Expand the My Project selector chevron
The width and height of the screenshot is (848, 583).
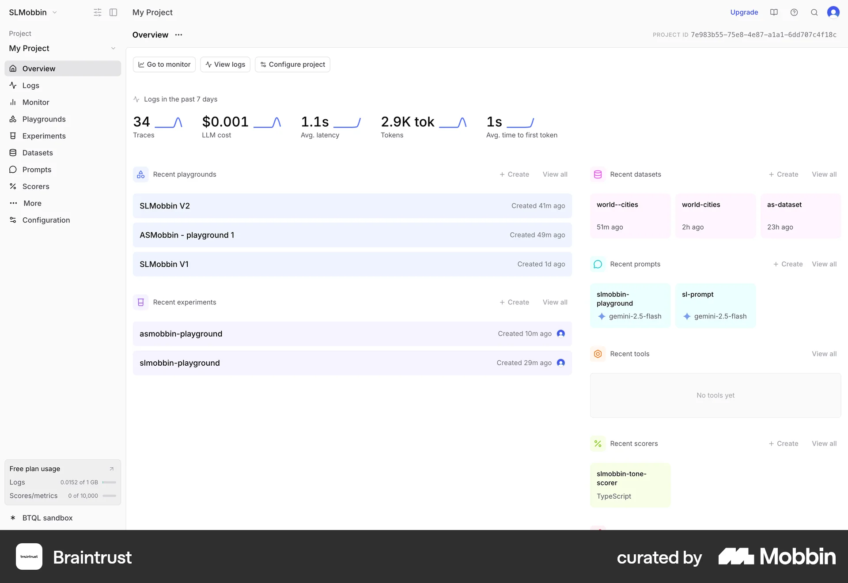pos(113,48)
